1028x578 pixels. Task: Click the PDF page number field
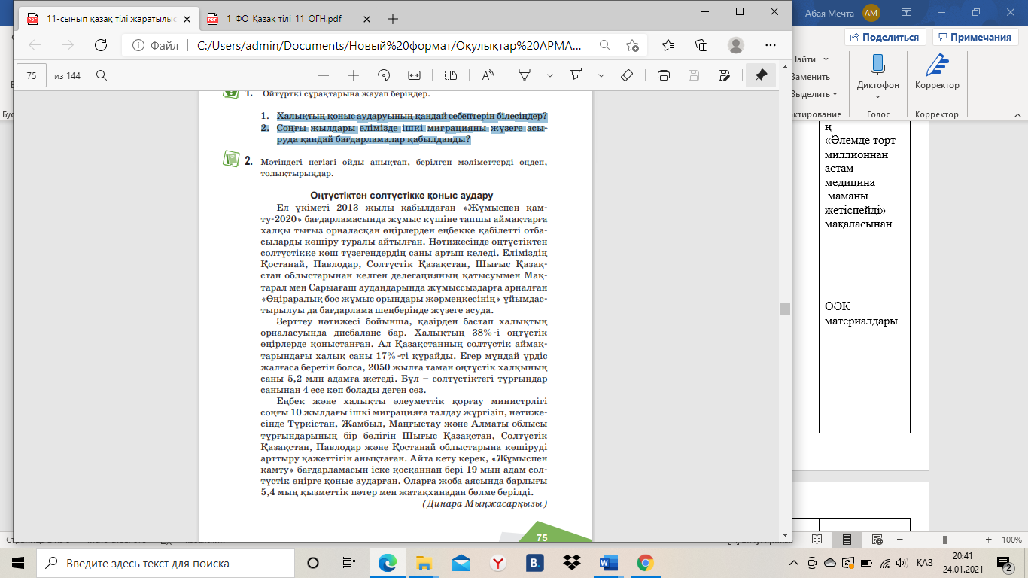(x=32, y=75)
